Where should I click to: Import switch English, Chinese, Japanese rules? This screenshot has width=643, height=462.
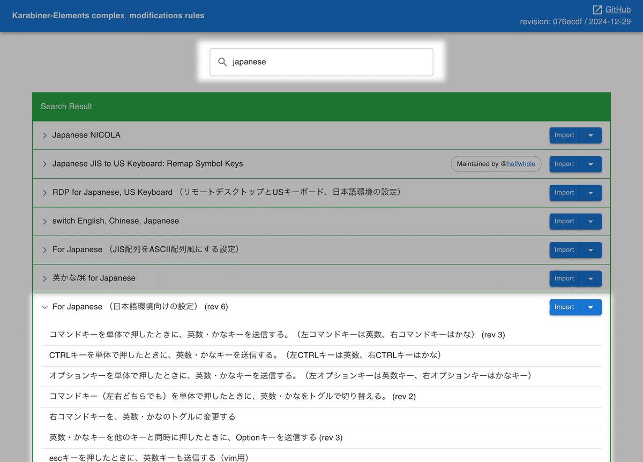click(565, 221)
